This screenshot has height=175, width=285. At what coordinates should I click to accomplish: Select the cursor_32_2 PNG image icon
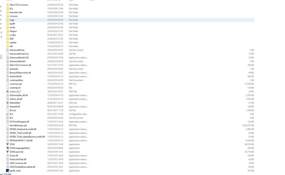(7, 91)
